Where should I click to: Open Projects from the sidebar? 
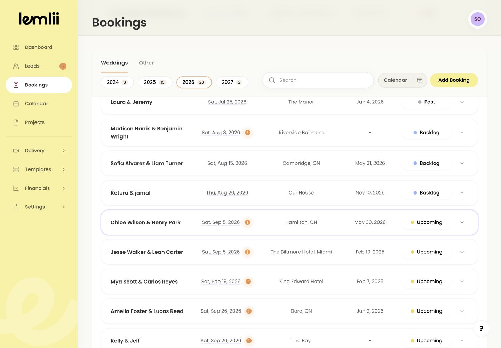click(39, 122)
